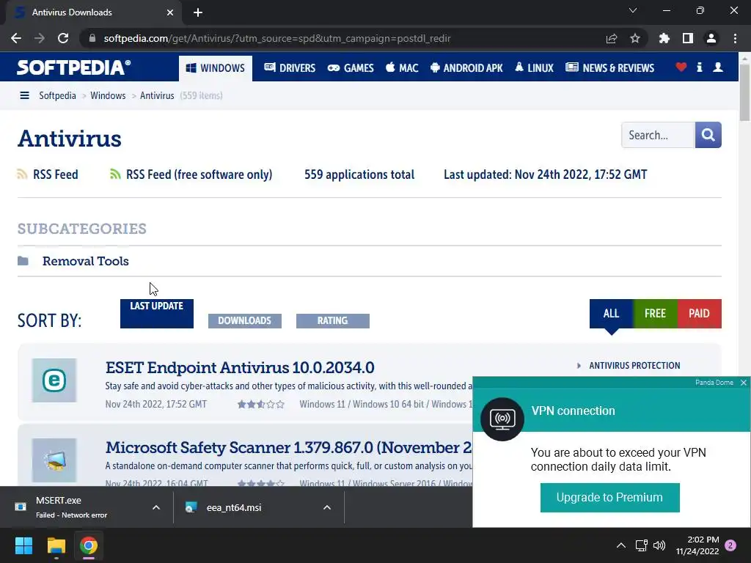The image size is (751, 563).
Task: Click the Softpedia logo
Action: (74, 67)
